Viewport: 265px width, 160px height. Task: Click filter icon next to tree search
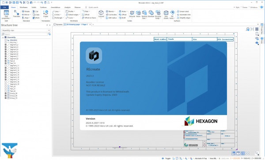click(49, 34)
